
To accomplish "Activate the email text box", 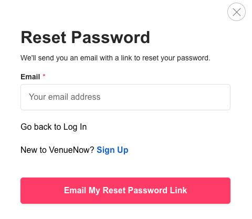I will click(125, 97).
